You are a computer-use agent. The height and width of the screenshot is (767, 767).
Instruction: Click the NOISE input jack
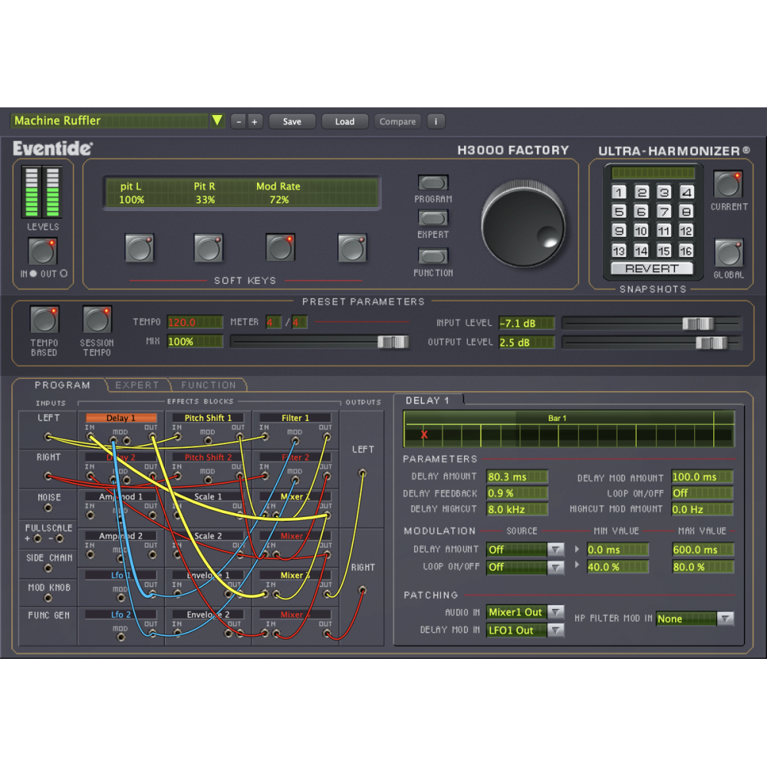[48, 508]
